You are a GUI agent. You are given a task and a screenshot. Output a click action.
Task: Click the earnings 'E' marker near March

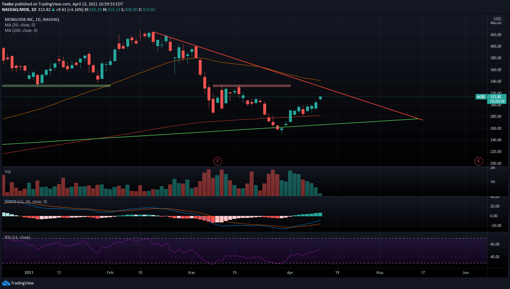(x=217, y=161)
